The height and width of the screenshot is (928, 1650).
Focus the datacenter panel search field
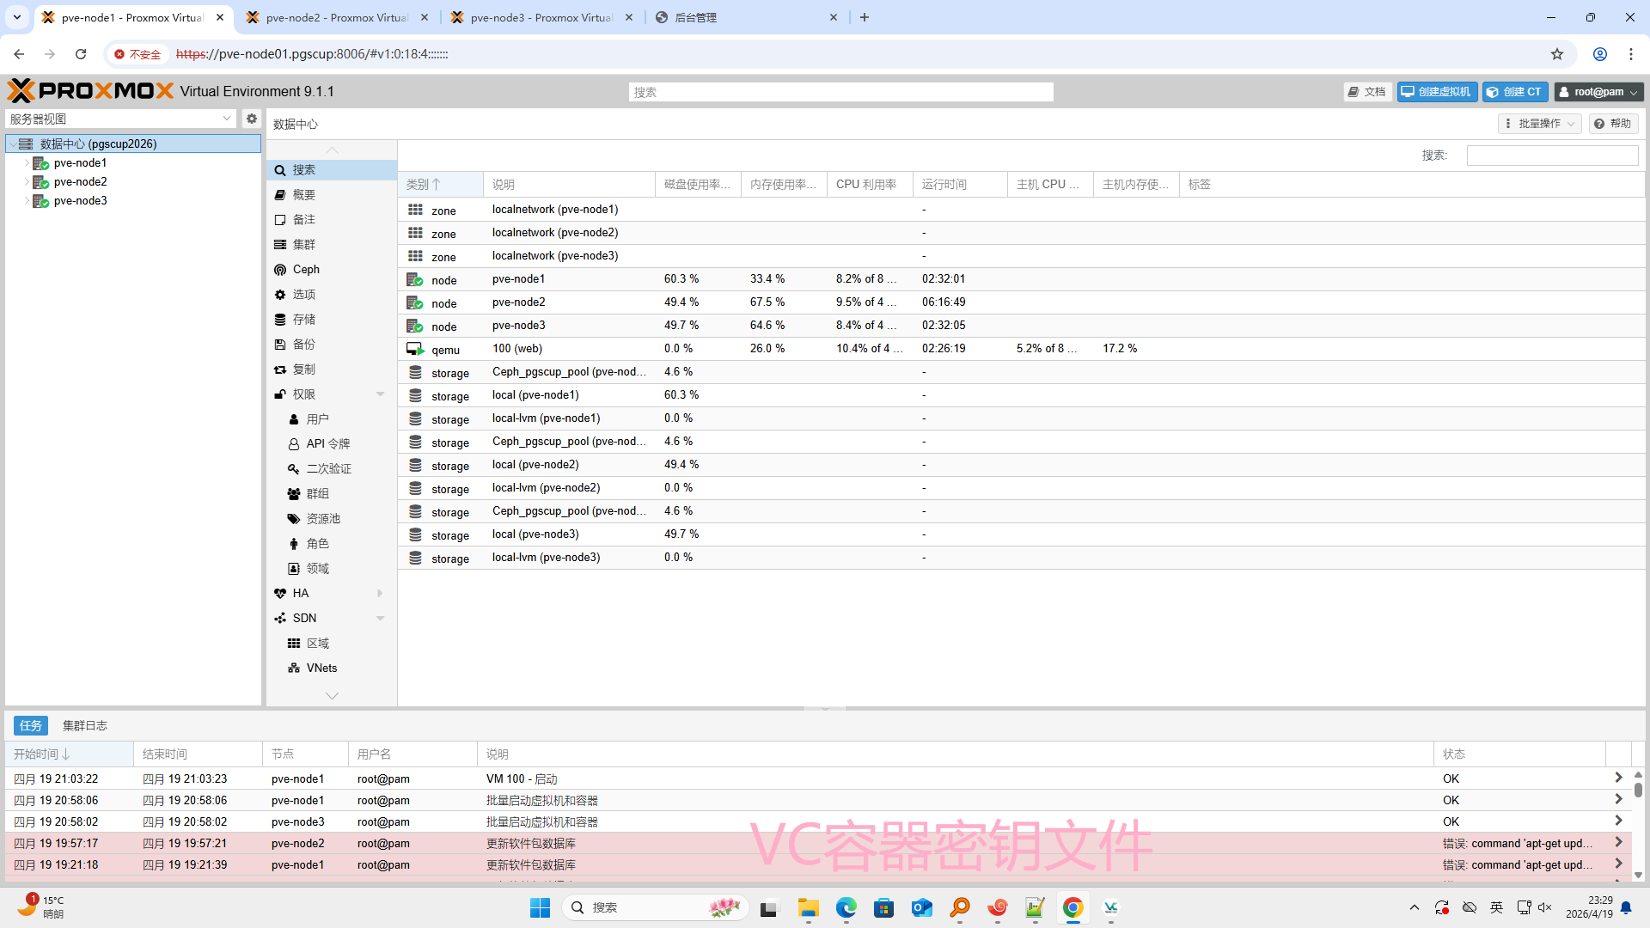(x=1552, y=155)
